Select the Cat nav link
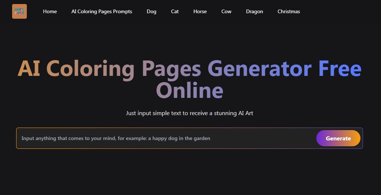The width and height of the screenshot is (381, 195). coord(175,11)
